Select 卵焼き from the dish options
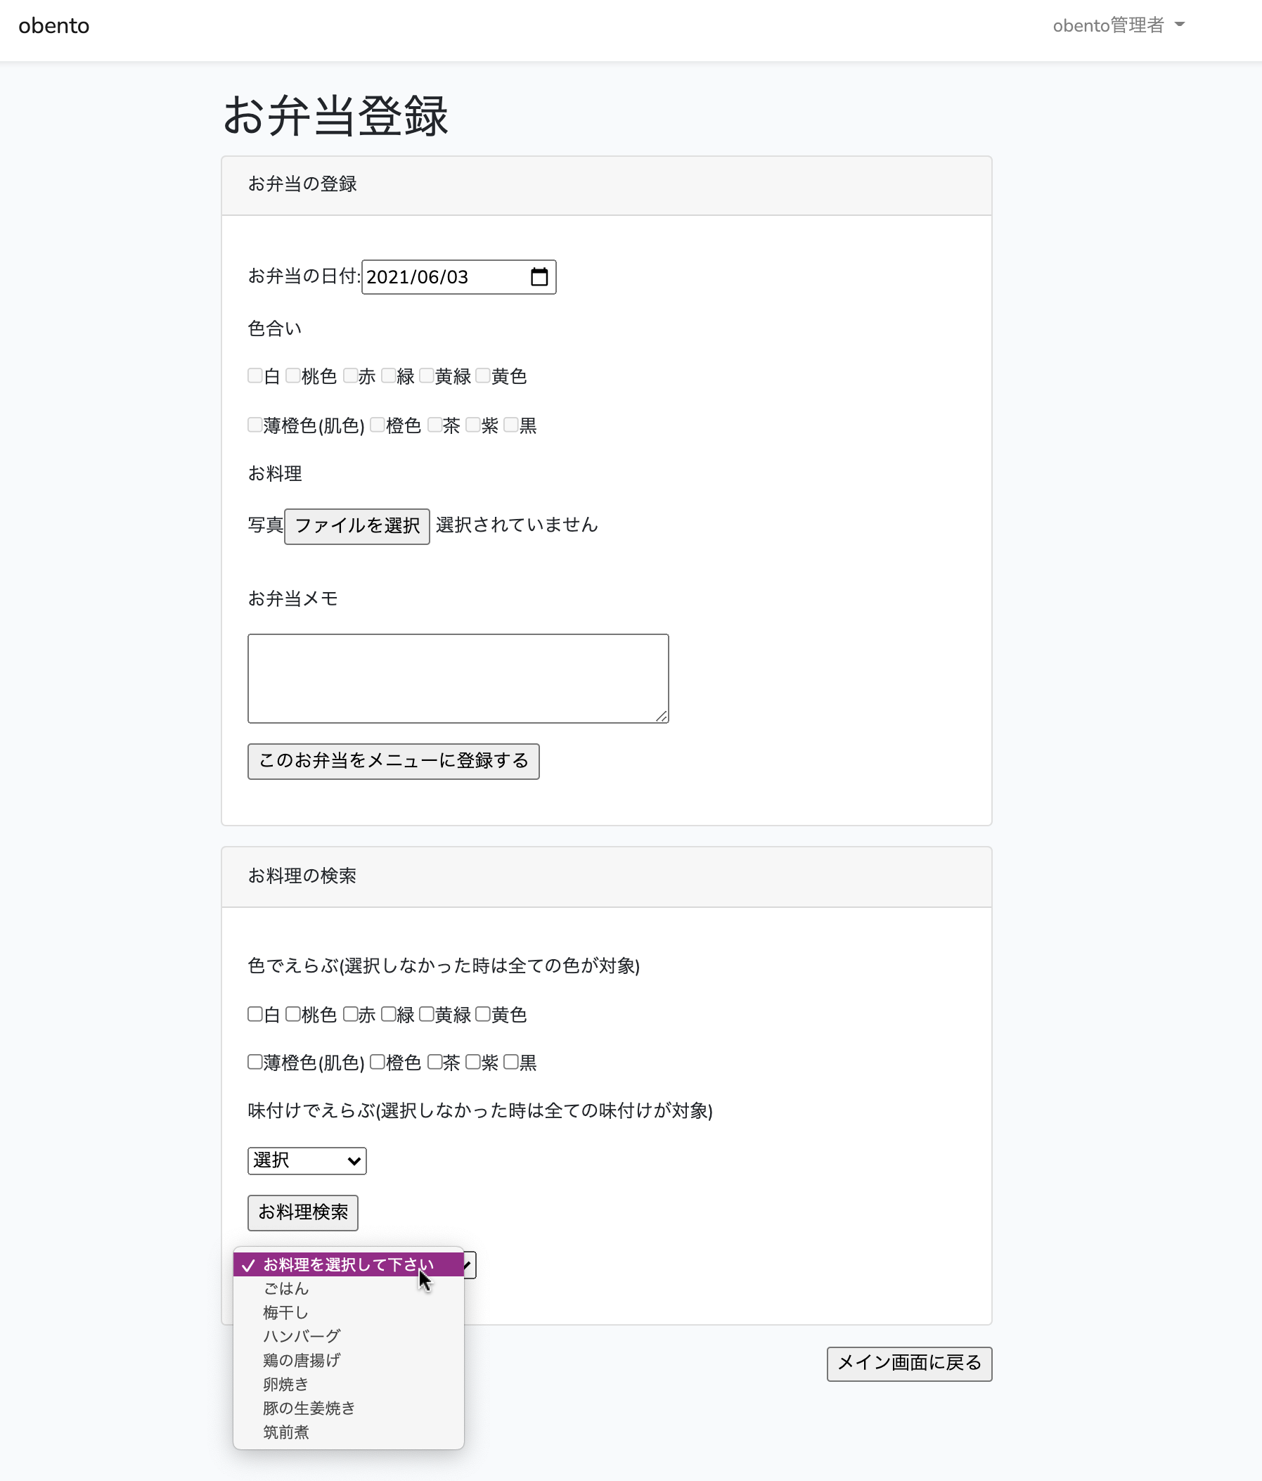The width and height of the screenshot is (1262, 1481). tap(286, 1384)
